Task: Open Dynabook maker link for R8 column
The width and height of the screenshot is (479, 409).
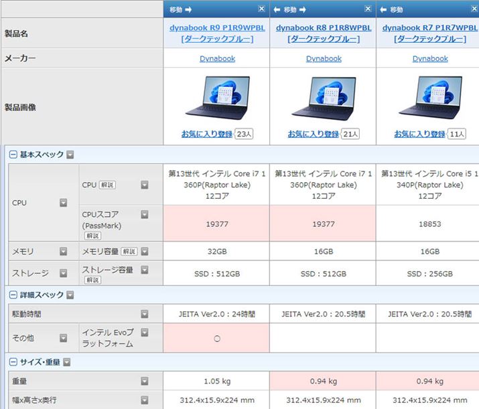Action: (x=324, y=59)
